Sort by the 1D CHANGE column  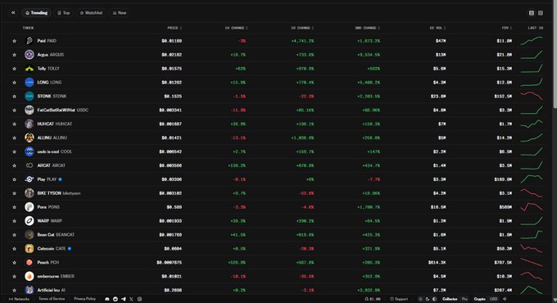click(302, 28)
